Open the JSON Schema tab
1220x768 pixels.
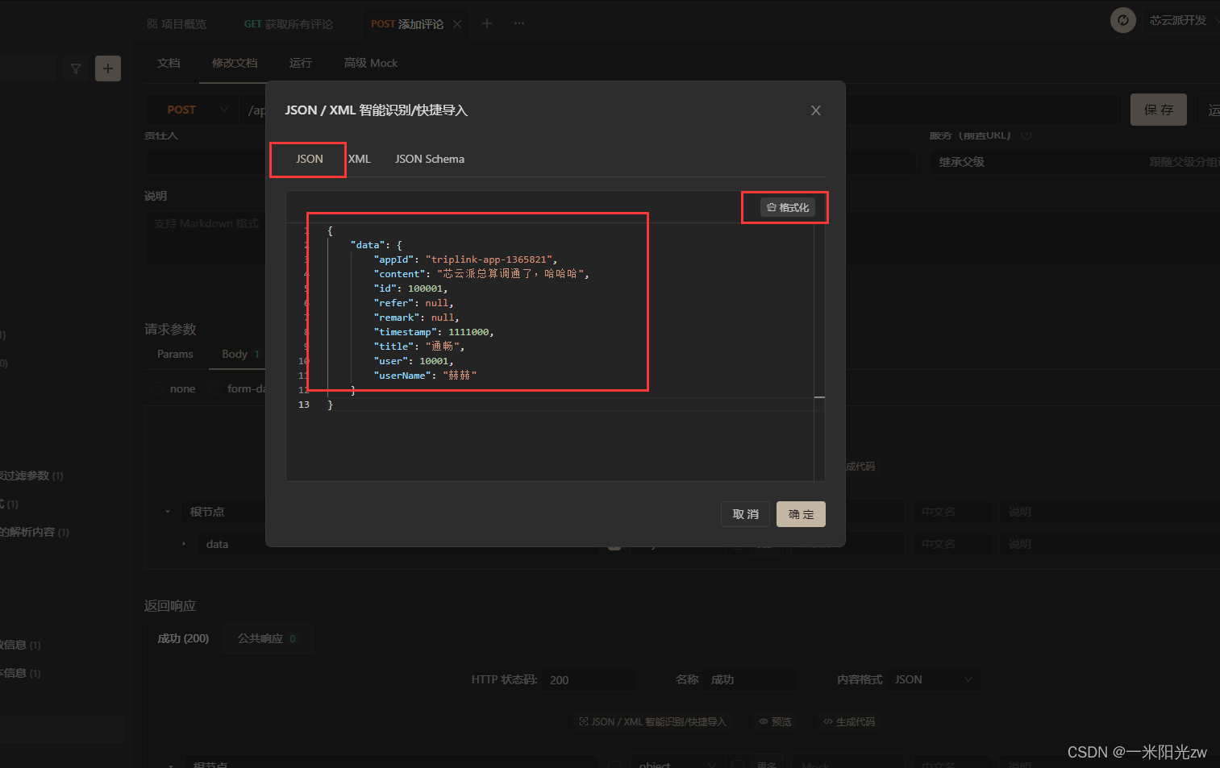[430, 159]
